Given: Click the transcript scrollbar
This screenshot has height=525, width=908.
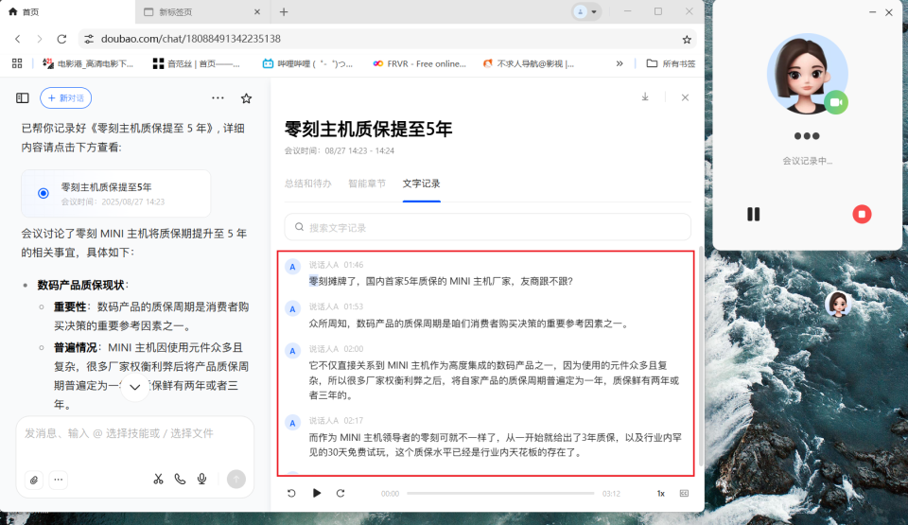Looking at the screenshot, I should click(x=701, y=357).
